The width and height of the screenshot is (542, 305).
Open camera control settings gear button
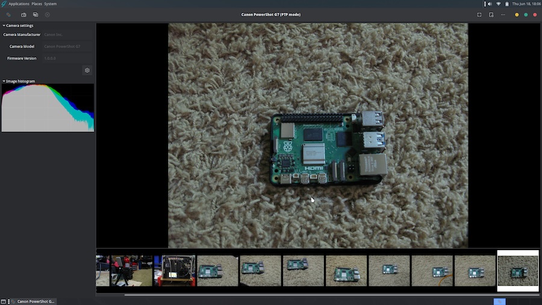point(87,70)
